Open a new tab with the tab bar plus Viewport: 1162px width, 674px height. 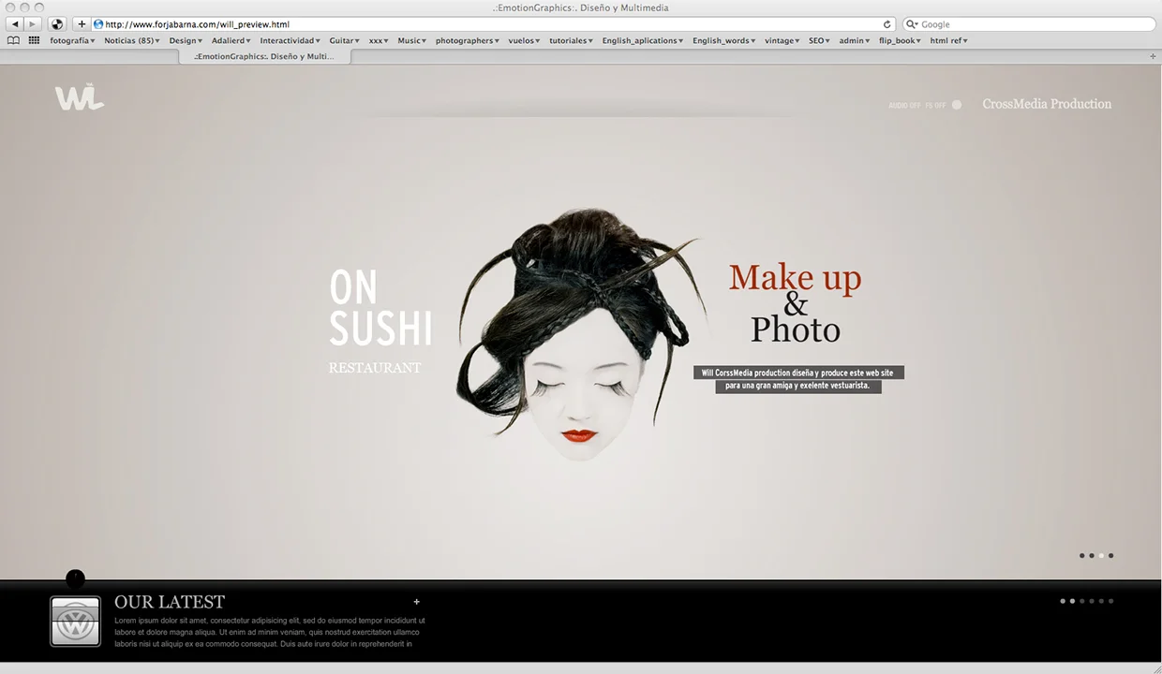(1153, 56)
